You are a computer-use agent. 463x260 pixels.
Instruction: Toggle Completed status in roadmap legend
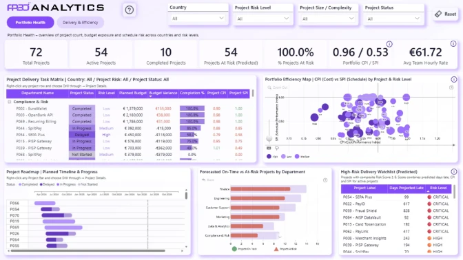click(x=28, y=184)
